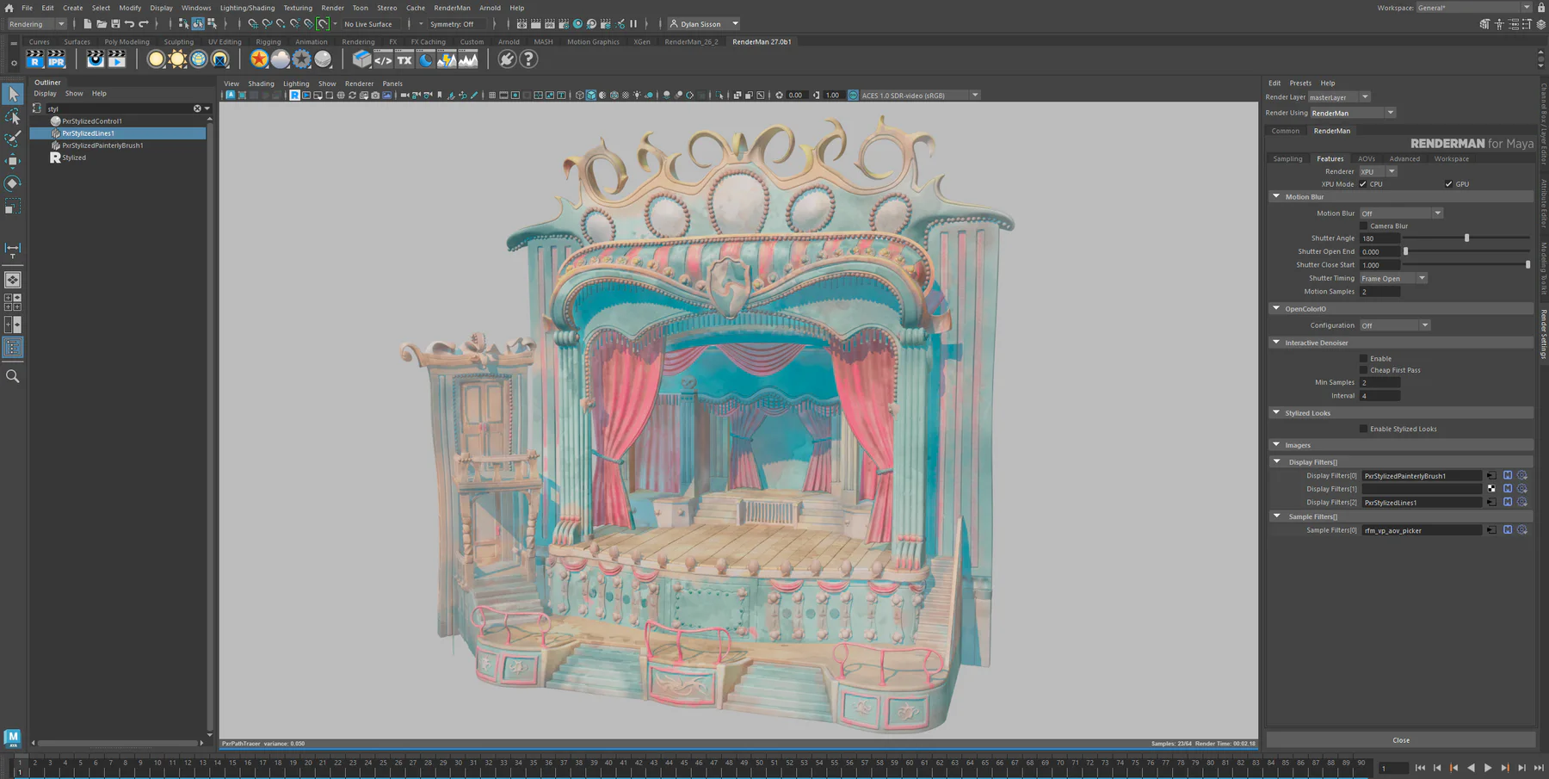This screenshot has height=779, width=1549.
Task: Click the Maya home icon
Action: coord(9,8)
